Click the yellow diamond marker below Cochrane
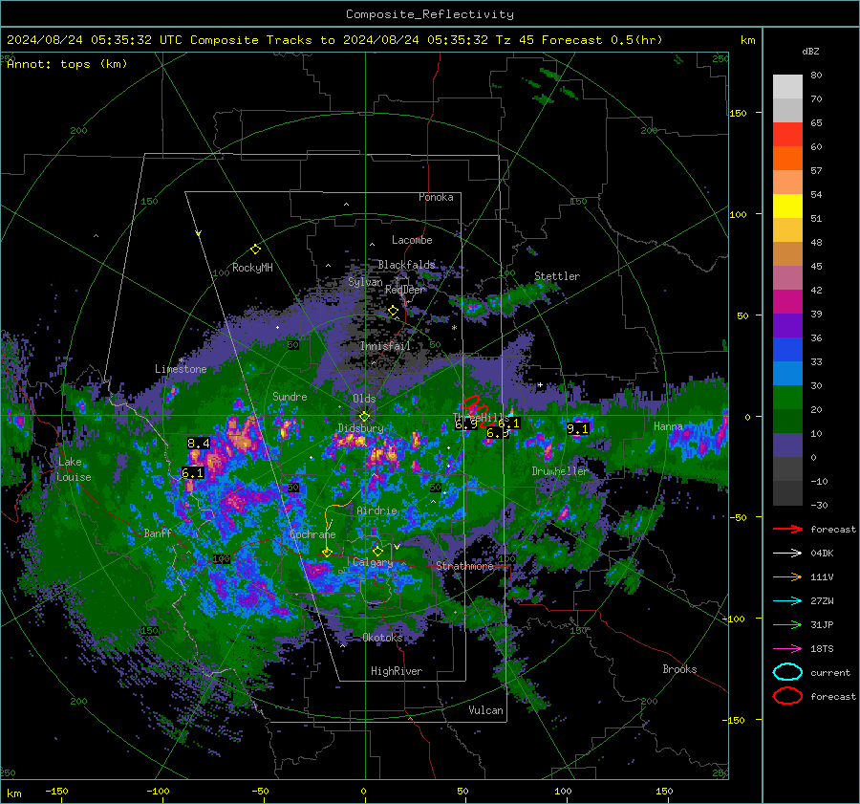 (327, 553)
